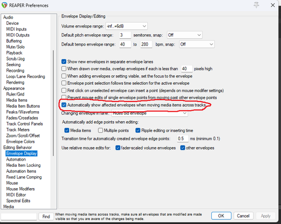Click the preferences tree vertical scrollbar
The height and width of the screenshot is (224, 281).
(x=53, y=103)
